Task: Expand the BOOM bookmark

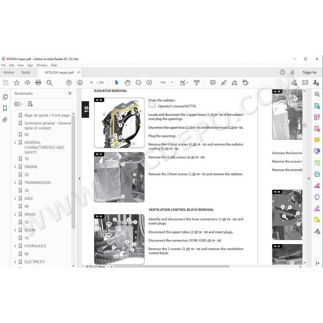Action: click(15, 230)
